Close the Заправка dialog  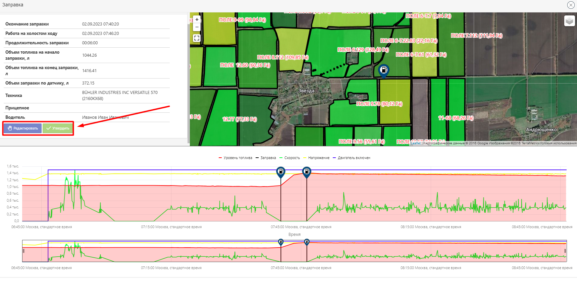click(x=571, y=5)
